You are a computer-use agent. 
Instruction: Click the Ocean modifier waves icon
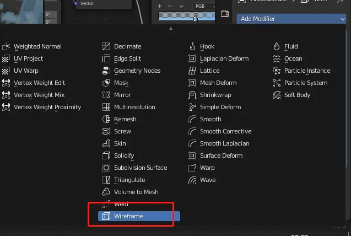coord(277,58)
